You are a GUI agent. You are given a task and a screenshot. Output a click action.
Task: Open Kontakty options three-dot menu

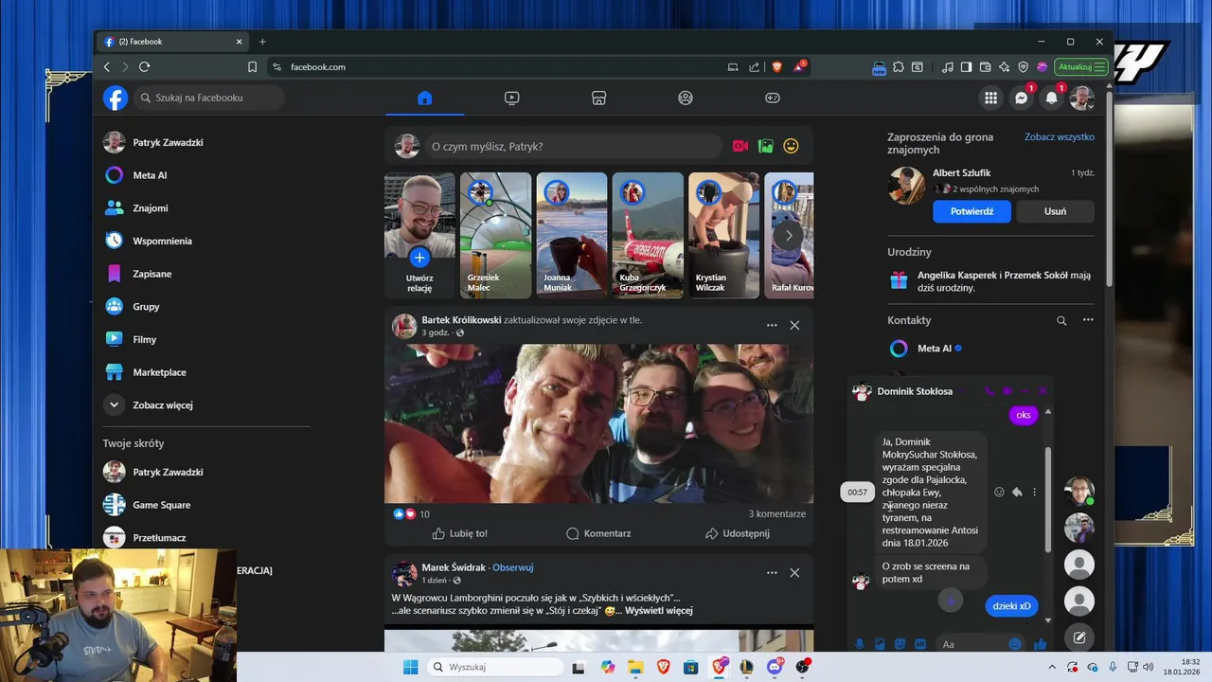click(1088, 320)
